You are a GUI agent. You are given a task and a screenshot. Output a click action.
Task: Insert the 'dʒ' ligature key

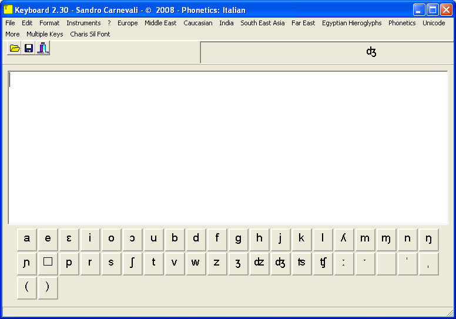(281, 264)
